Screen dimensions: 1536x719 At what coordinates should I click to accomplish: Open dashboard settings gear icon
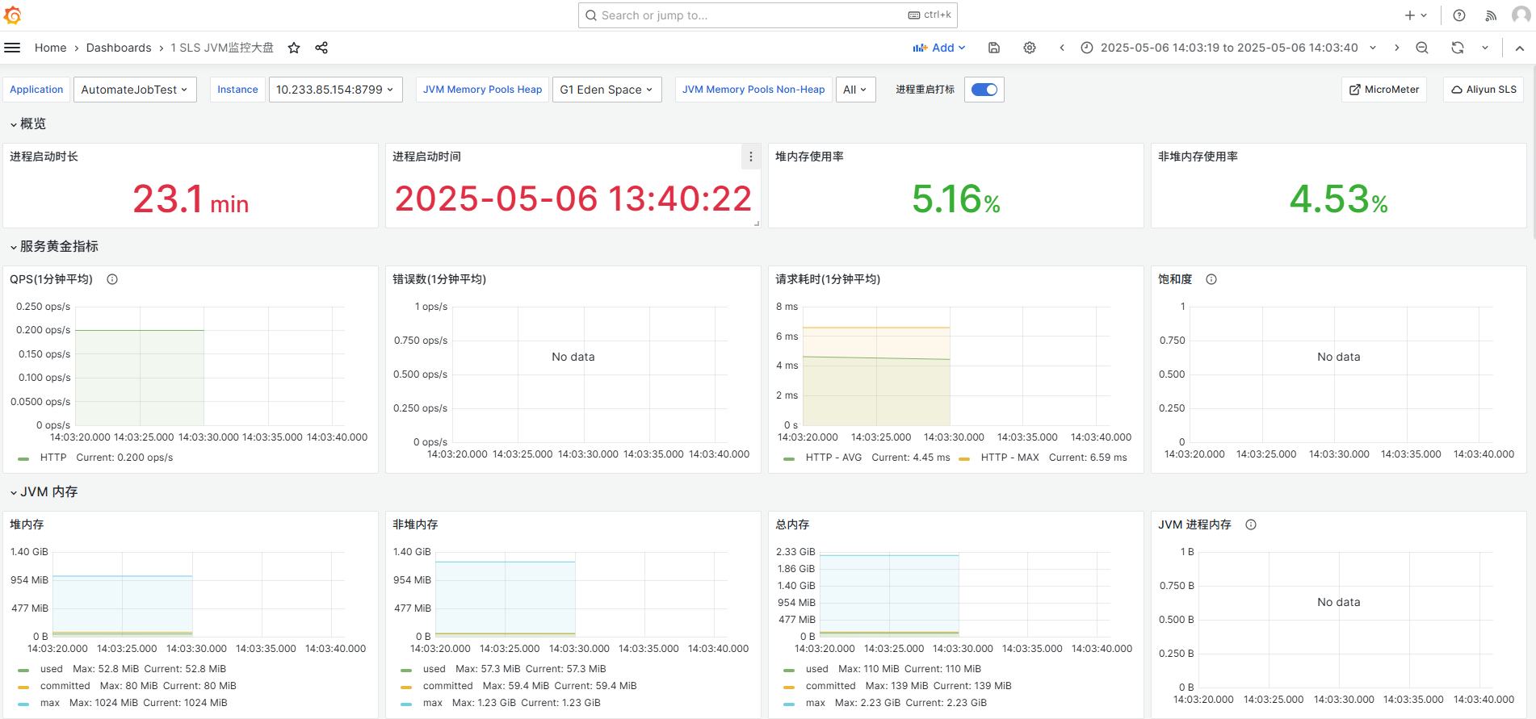[x=1030, y=48]
